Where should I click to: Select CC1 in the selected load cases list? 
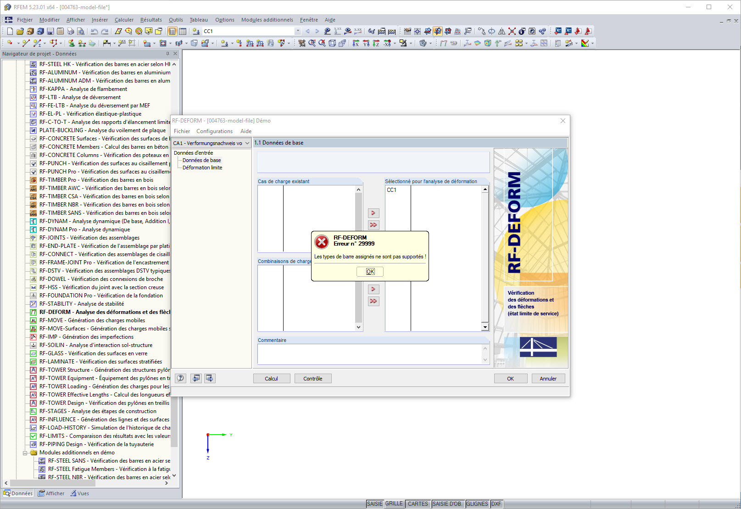click(391, 190)
